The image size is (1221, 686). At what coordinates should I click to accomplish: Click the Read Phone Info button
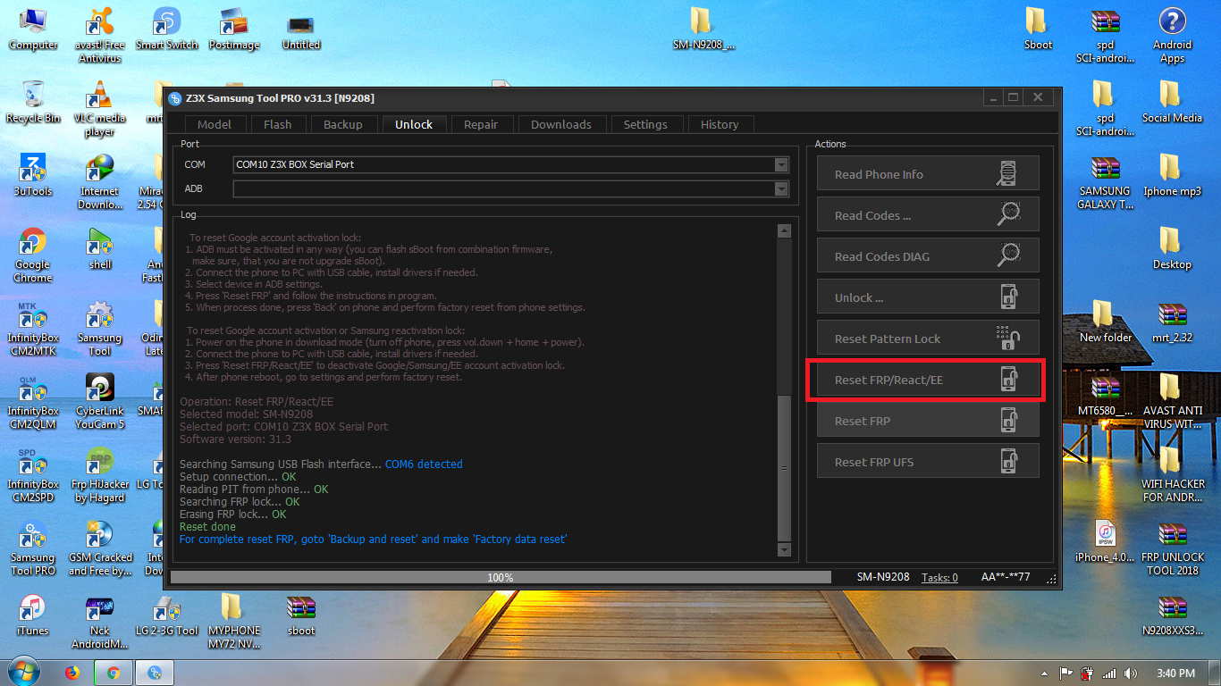point(928,174)
